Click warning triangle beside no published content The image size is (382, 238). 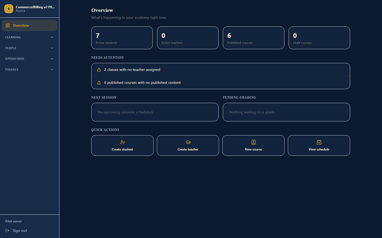pos(99,83)
